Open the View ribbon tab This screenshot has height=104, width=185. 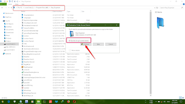[x=23, y=4]
